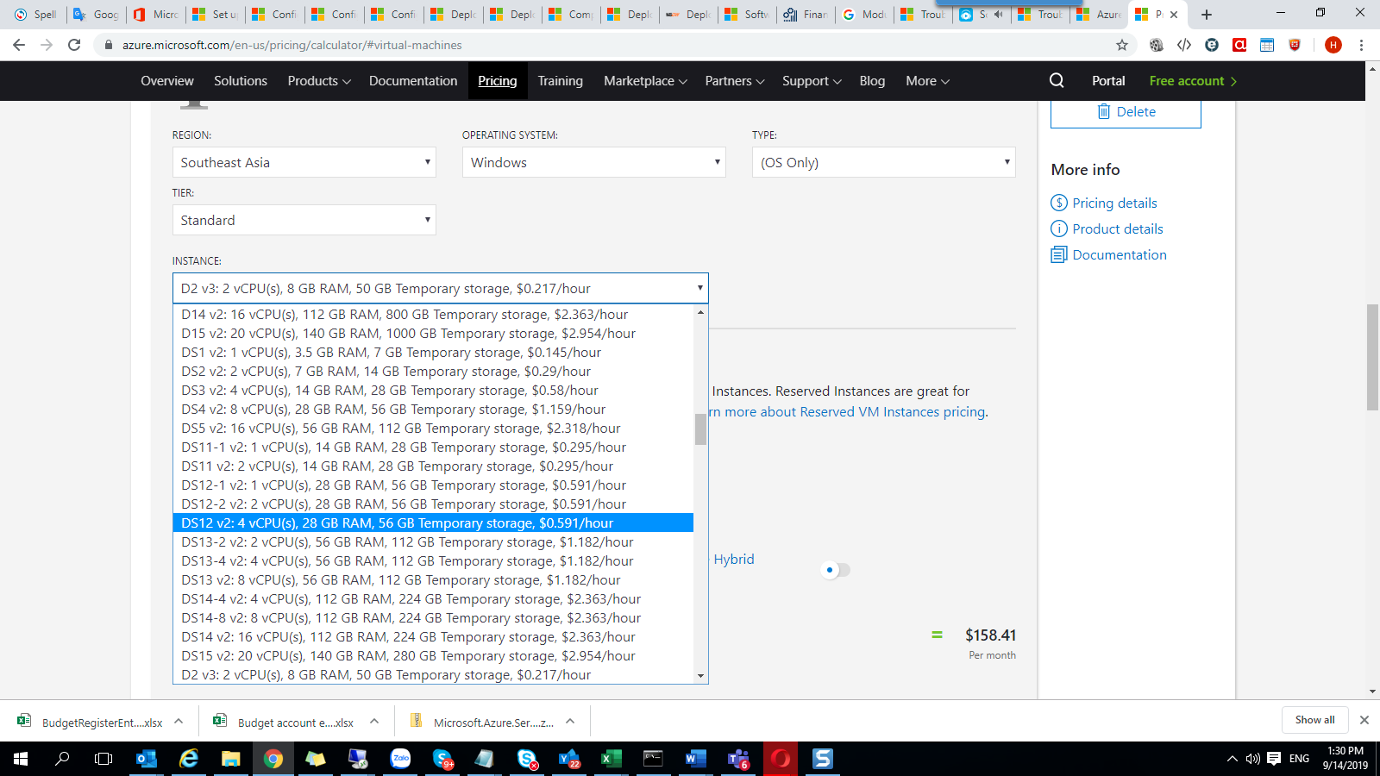Viewport: 1380px width, 776px height.
Task: Click the Free account link
Action: pyautogui.click(x=1193, y=80)
